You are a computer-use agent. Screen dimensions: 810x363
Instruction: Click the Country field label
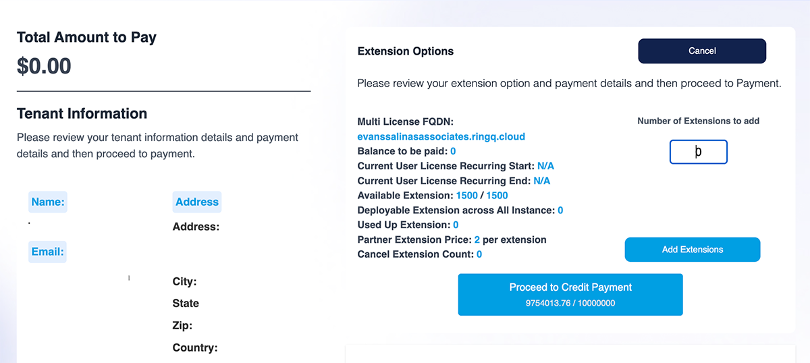[195, 348]
